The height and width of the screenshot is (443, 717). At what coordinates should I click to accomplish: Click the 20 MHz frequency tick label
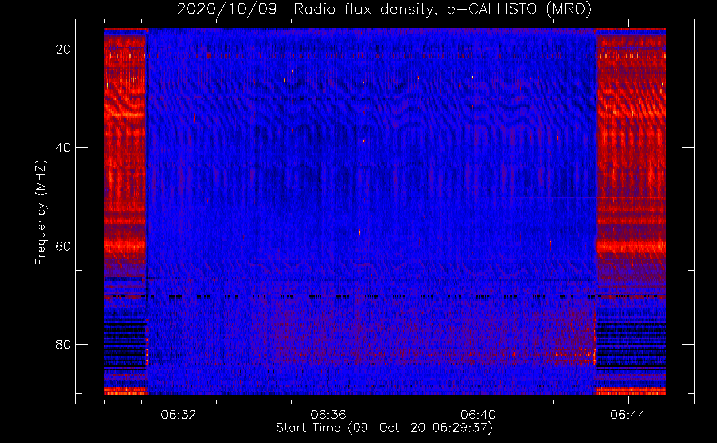pyautogui.click(x=63, y=49)
